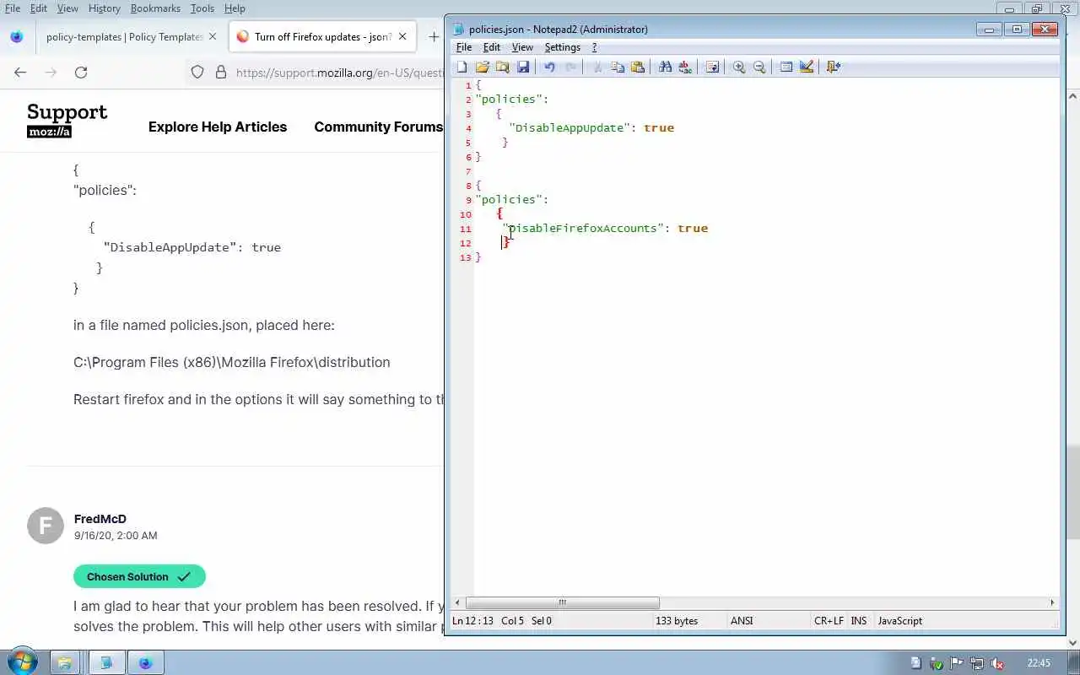Click the Action Center flag tray icon
Viewport: 1080px width, 675px height.
tap(957, 663)
